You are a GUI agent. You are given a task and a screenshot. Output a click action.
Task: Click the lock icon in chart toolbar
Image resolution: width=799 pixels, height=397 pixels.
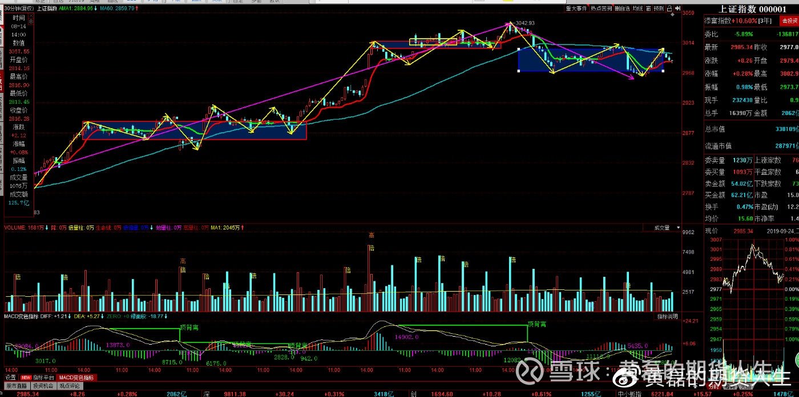pyautogui.click(x=669, y=9)
